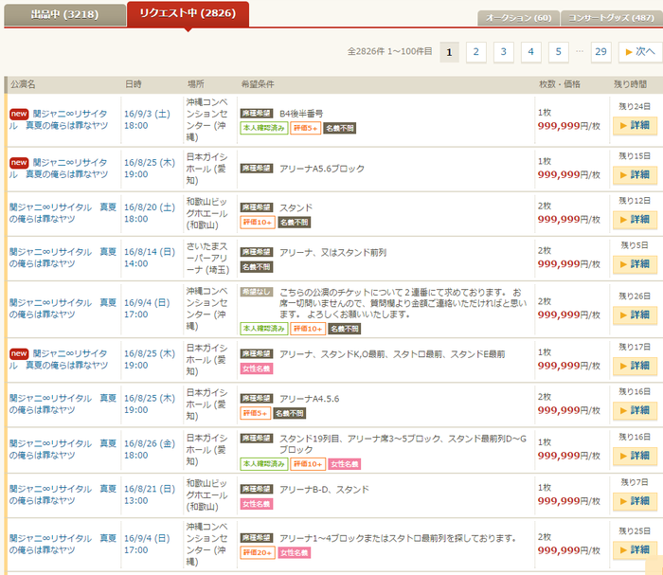Open 詳細 for the 残り12日 request
663x575 pixels.
635,220
